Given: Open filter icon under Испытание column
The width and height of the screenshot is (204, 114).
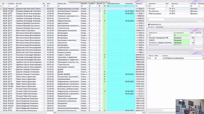Looking at the screenshot, I should coord(173,6).
